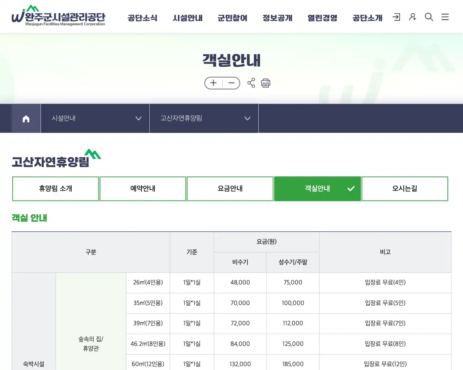Click the Wanjugun Facilities Management Corporation logo

[x=58, y=16]
